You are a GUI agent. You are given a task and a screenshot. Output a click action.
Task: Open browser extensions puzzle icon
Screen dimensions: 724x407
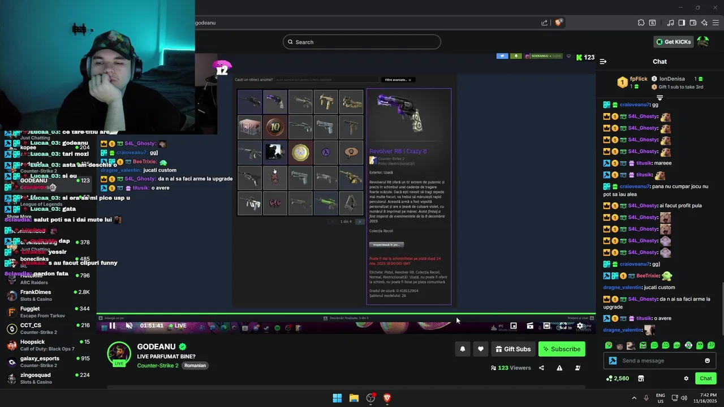pos(641,23)
